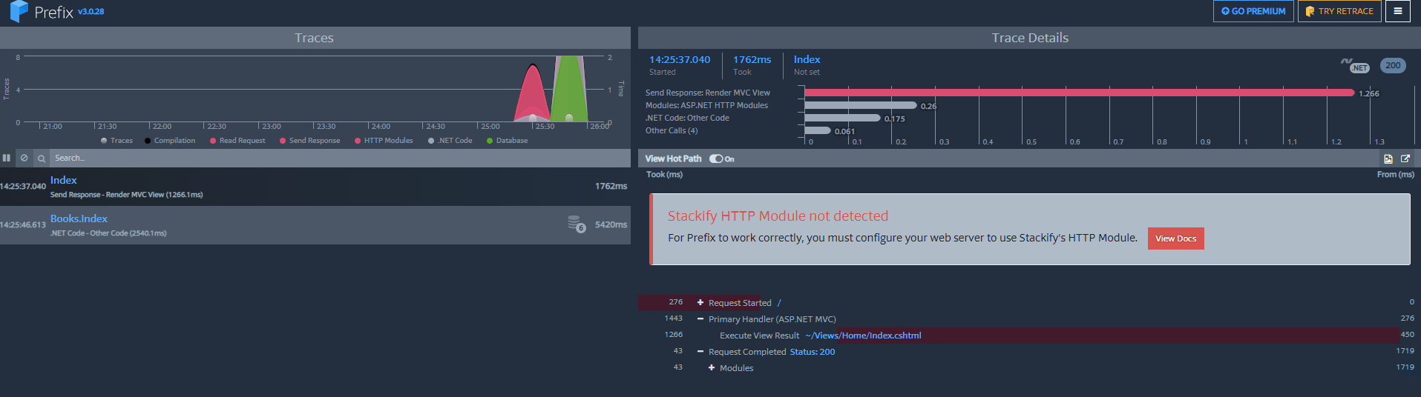
Task: Click 'Send Response: Render MVC View' label
Action: coord(708,93)
